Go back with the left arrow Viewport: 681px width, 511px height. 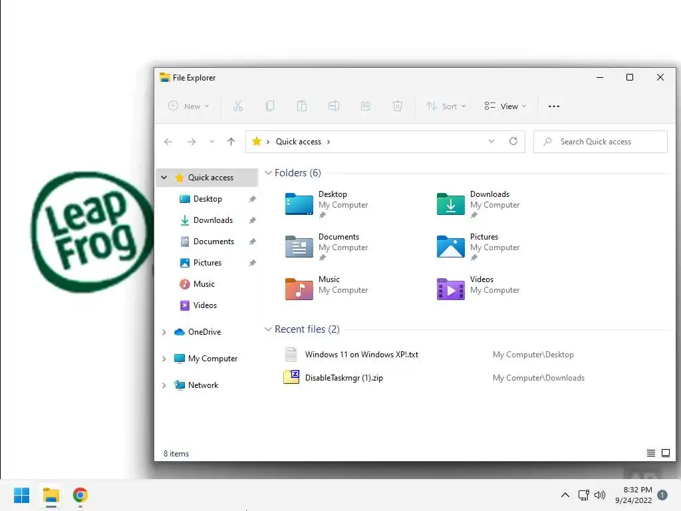(168, 142)
